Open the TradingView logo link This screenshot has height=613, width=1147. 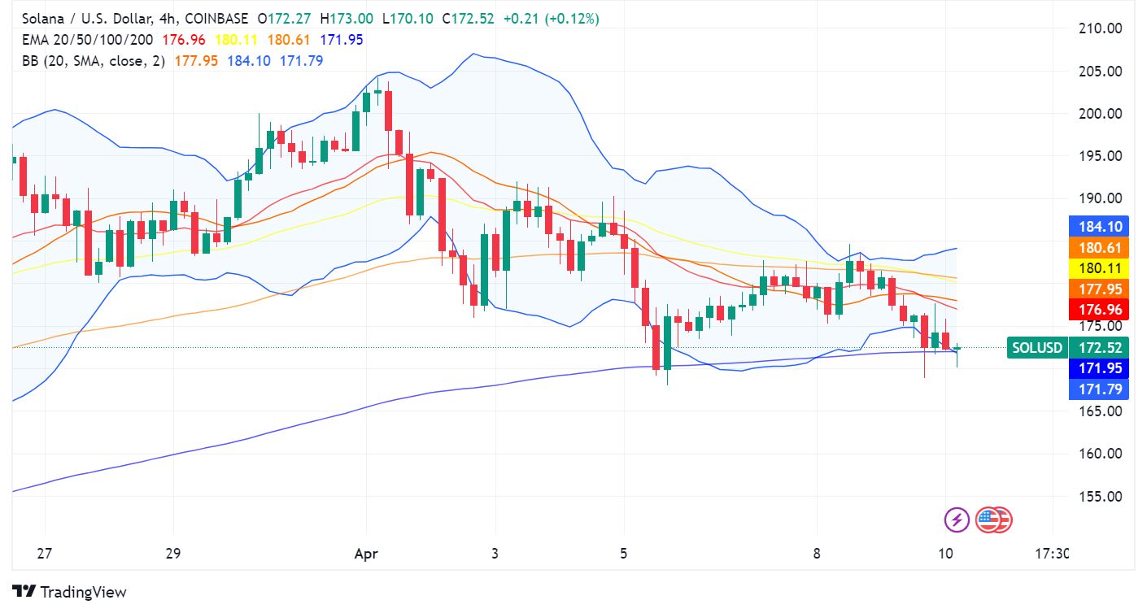coord(69,592)
